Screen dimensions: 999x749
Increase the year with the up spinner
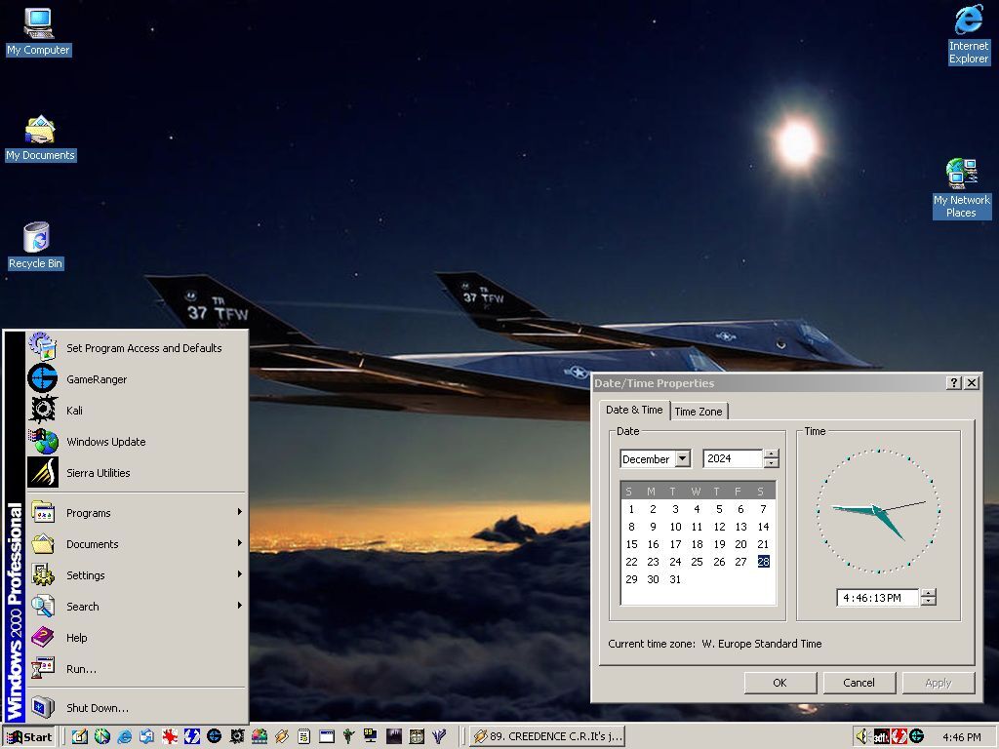point(772,453)
